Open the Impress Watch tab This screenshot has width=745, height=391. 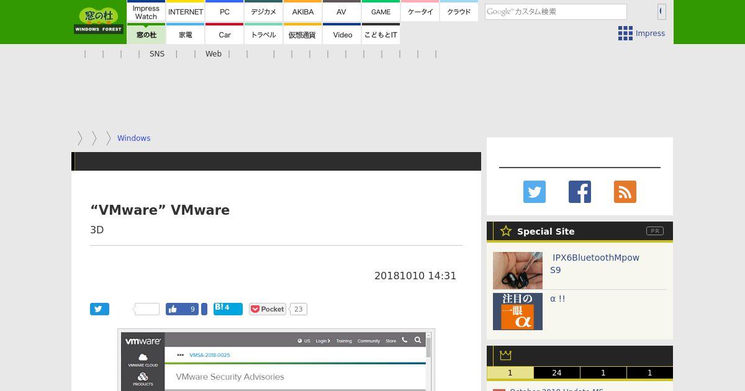click(146, 12)
